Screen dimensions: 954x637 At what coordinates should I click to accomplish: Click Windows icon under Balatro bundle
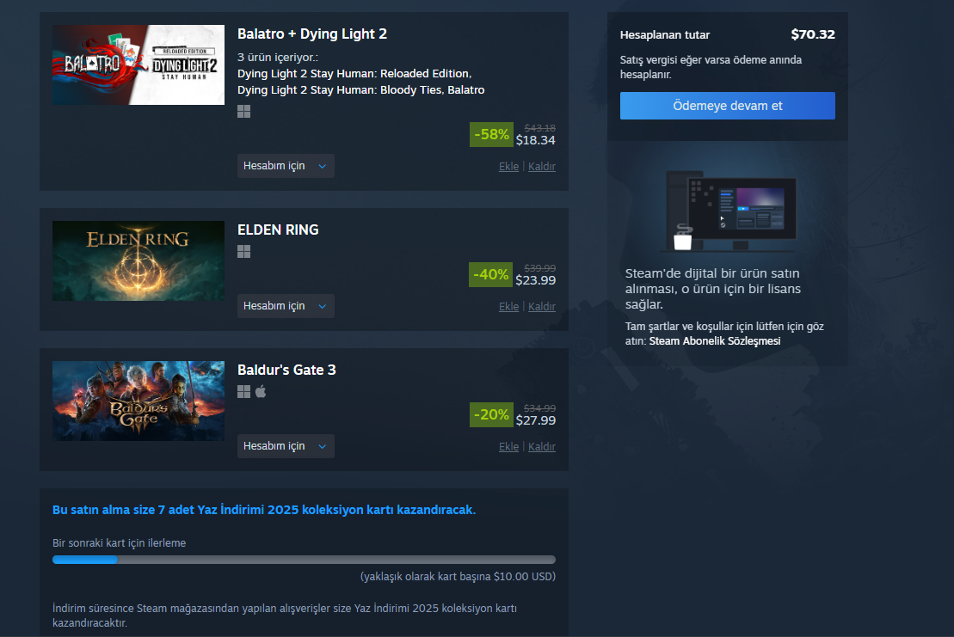pos(244,111)
